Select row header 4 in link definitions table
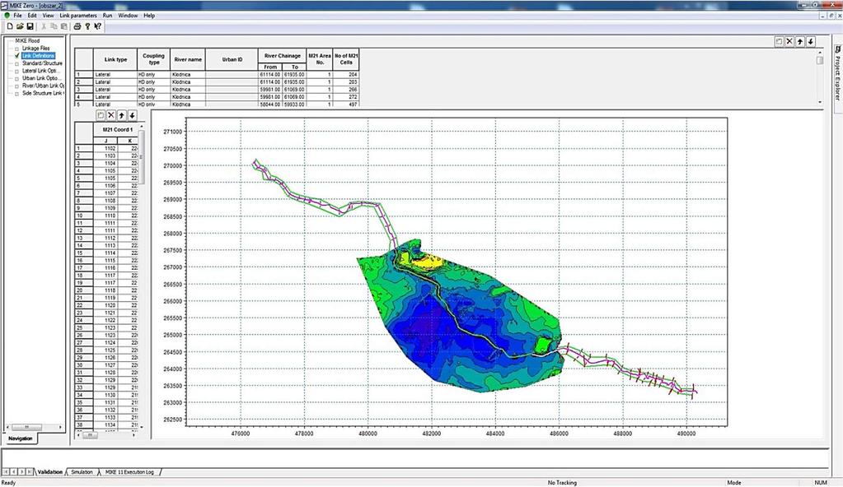The width and height of the screenshot is (843, 487). [84, 97]
